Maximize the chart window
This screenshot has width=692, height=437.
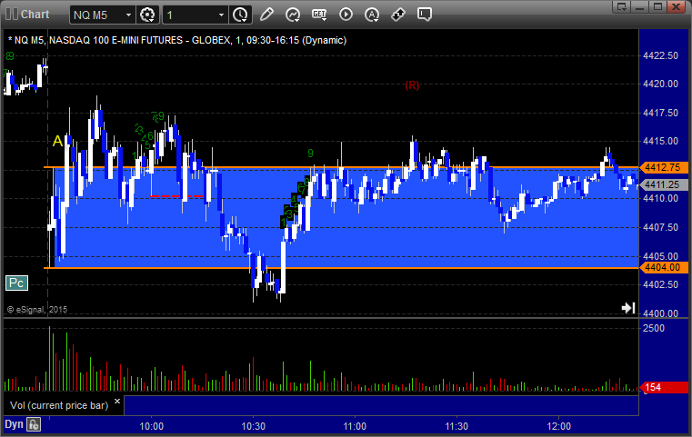click(657, 6)
